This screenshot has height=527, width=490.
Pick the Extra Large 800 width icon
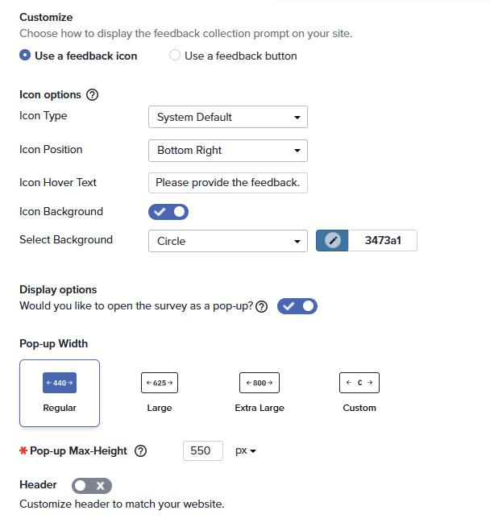coord(260,383)
